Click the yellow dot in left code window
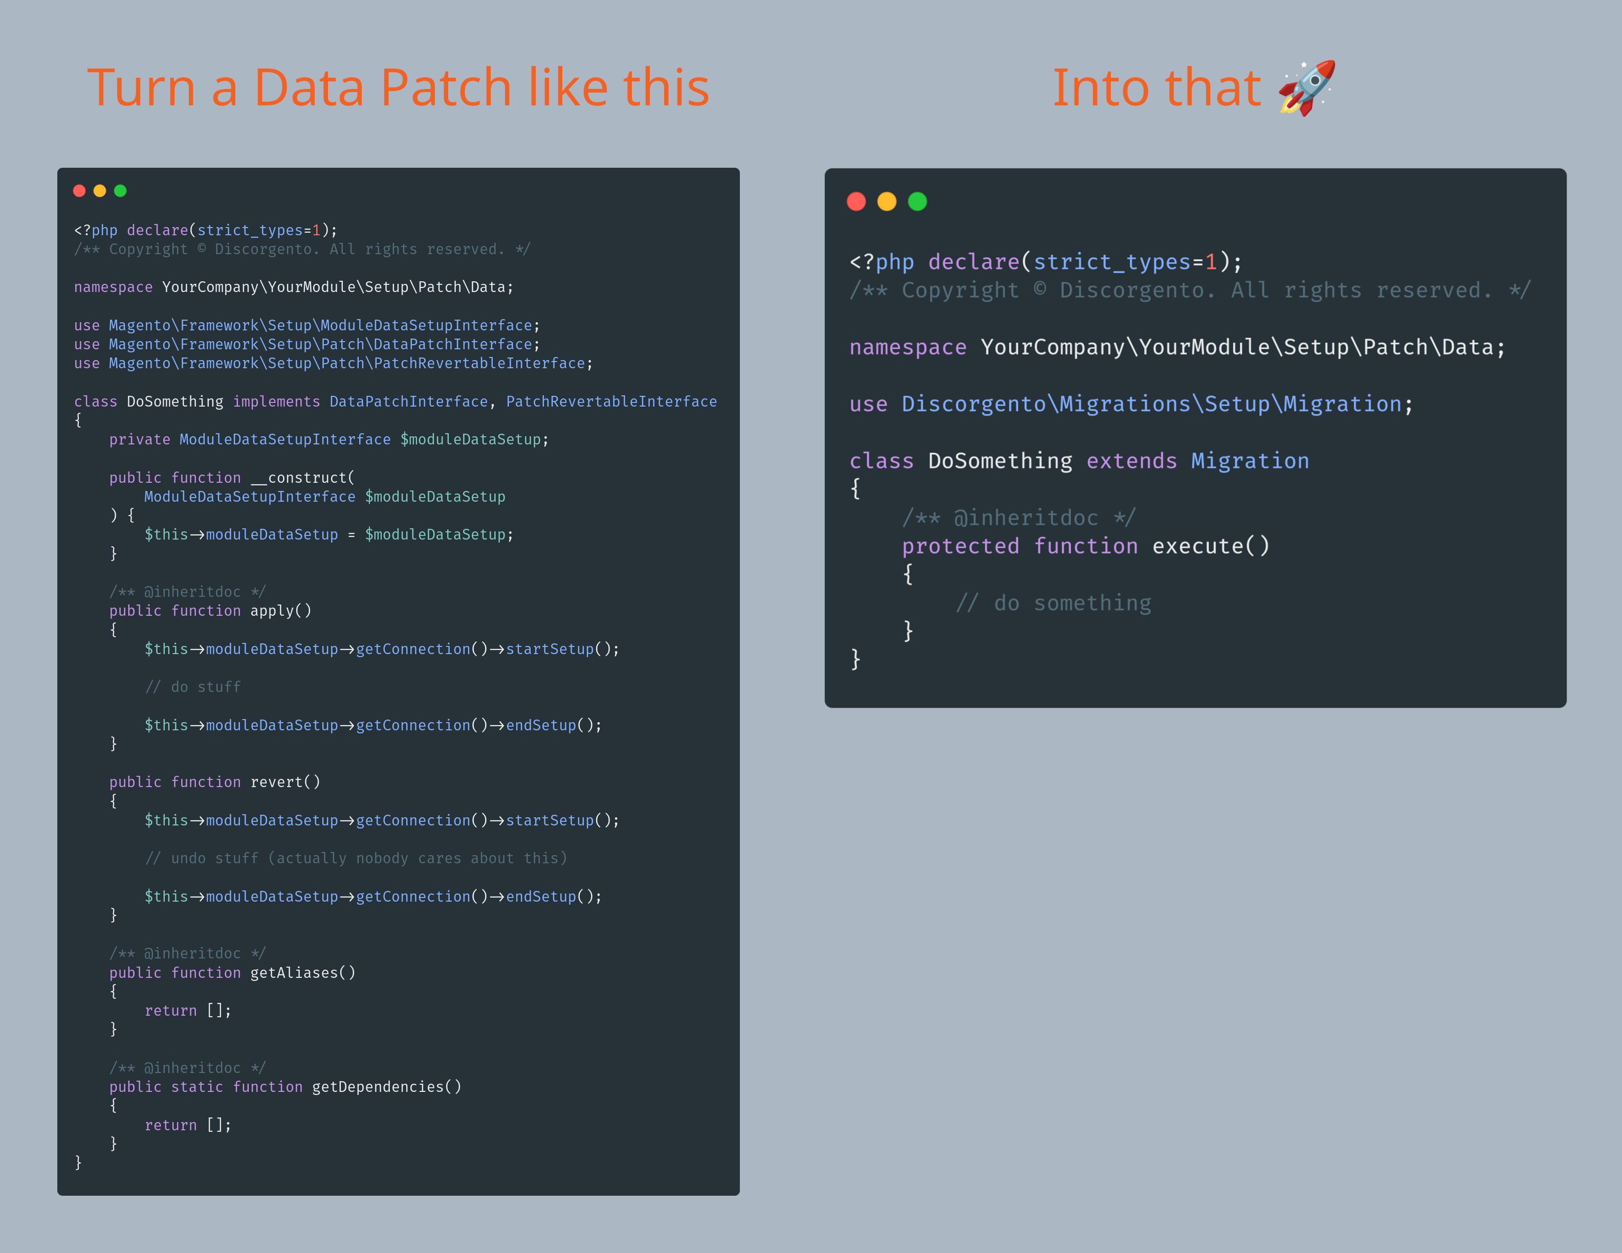 point(99,191)
